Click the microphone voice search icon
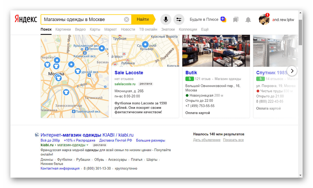Image resolution: width=313 pixels, height=188 pixels. pyautogui.click(x=166, y=19)
